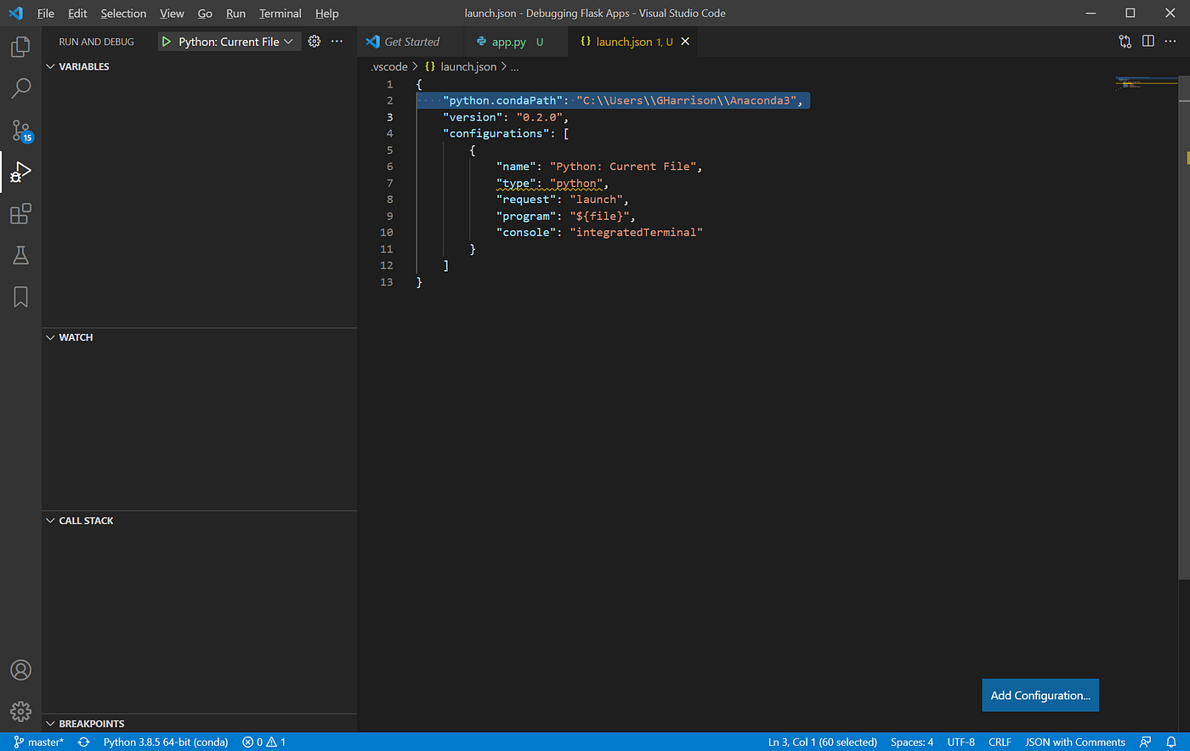1190x751 pixels.
Task: Collapse the VARIABLES section
Action: [x=51, y=66]
